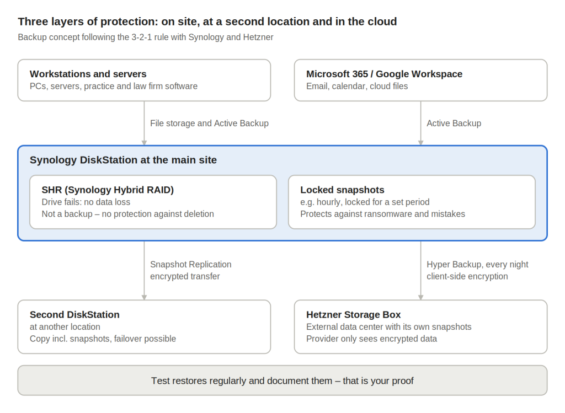This screenshot has height=413, width=565.
Task: Click 'Provider only sees encrypted data' line
Action: click(371, 339)
